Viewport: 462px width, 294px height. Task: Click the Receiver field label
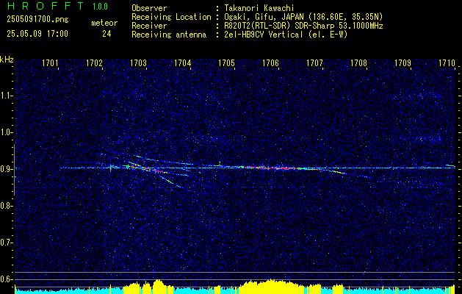(x=149, y=26)
